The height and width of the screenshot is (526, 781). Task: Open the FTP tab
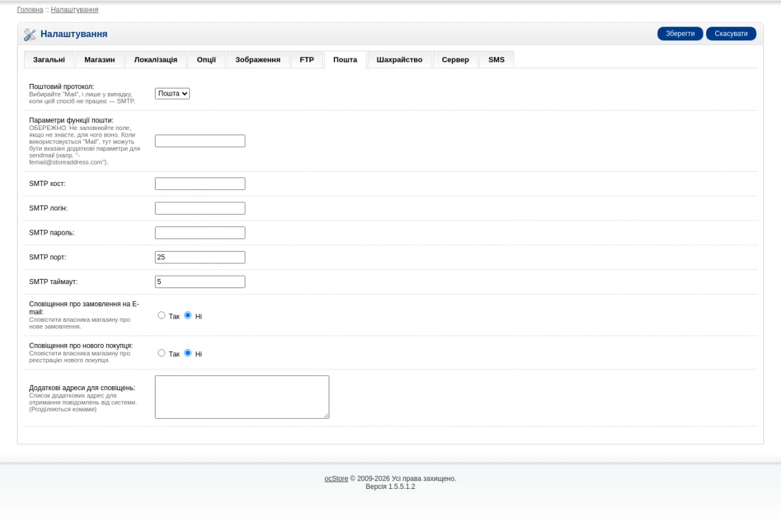click(x=307, y=60)
